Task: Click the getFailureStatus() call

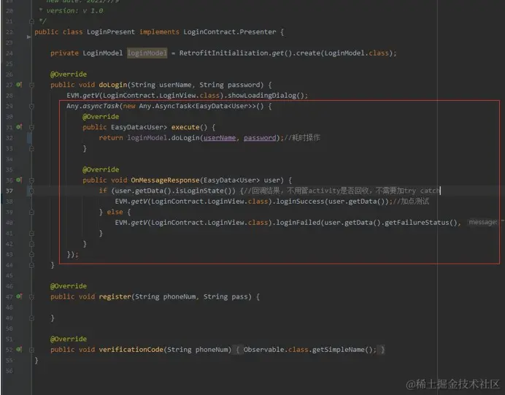Action: click(x=421, y=223)
